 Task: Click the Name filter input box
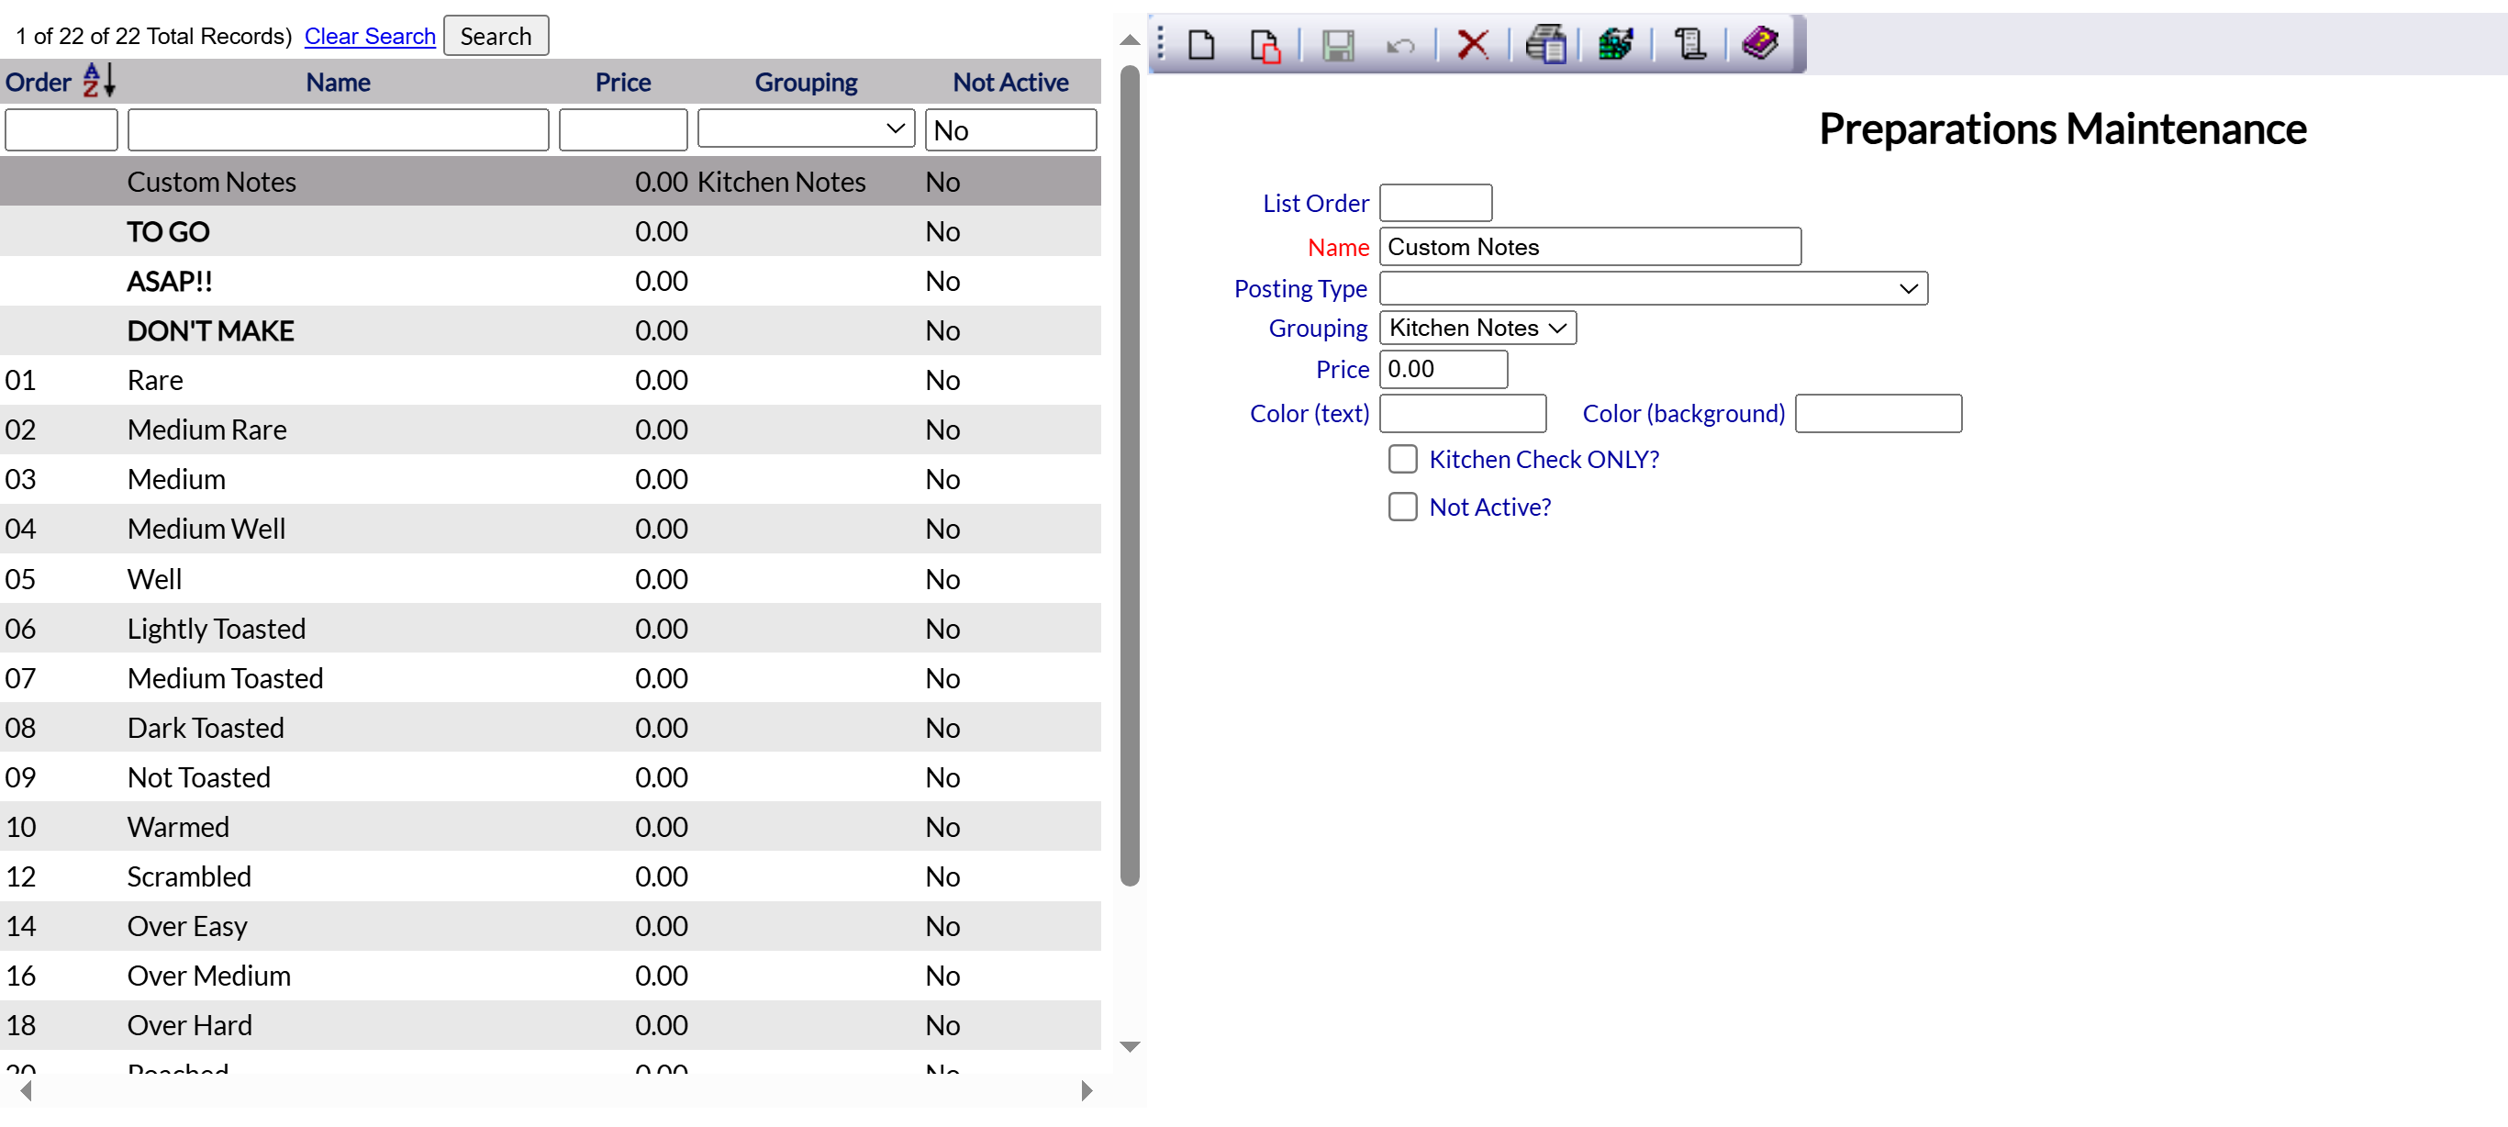338,129
